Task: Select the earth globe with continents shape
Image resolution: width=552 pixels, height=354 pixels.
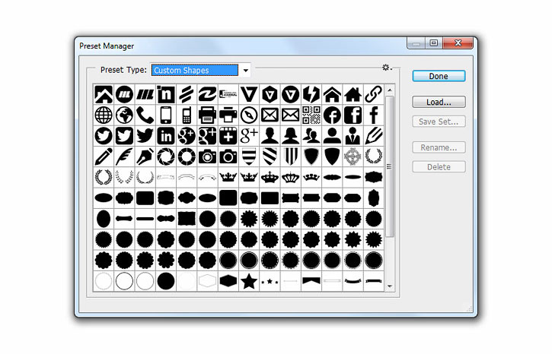Action: pyautogui.click(x=124, y=115)
